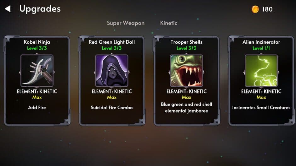Select the hooded Red Green Light Doll portrait

pyautogui.click(x=112, y=71)
